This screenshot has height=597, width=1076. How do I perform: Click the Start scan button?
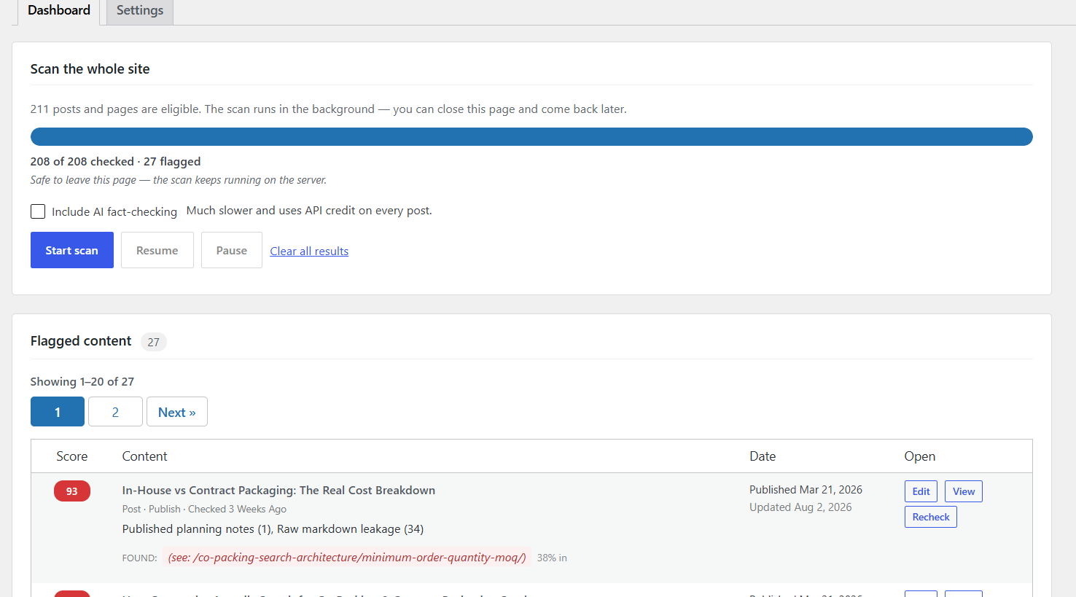click(x=72, y=250)
